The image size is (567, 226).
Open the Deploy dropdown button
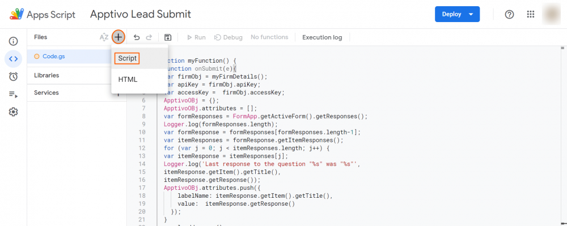tap(457, 14)
